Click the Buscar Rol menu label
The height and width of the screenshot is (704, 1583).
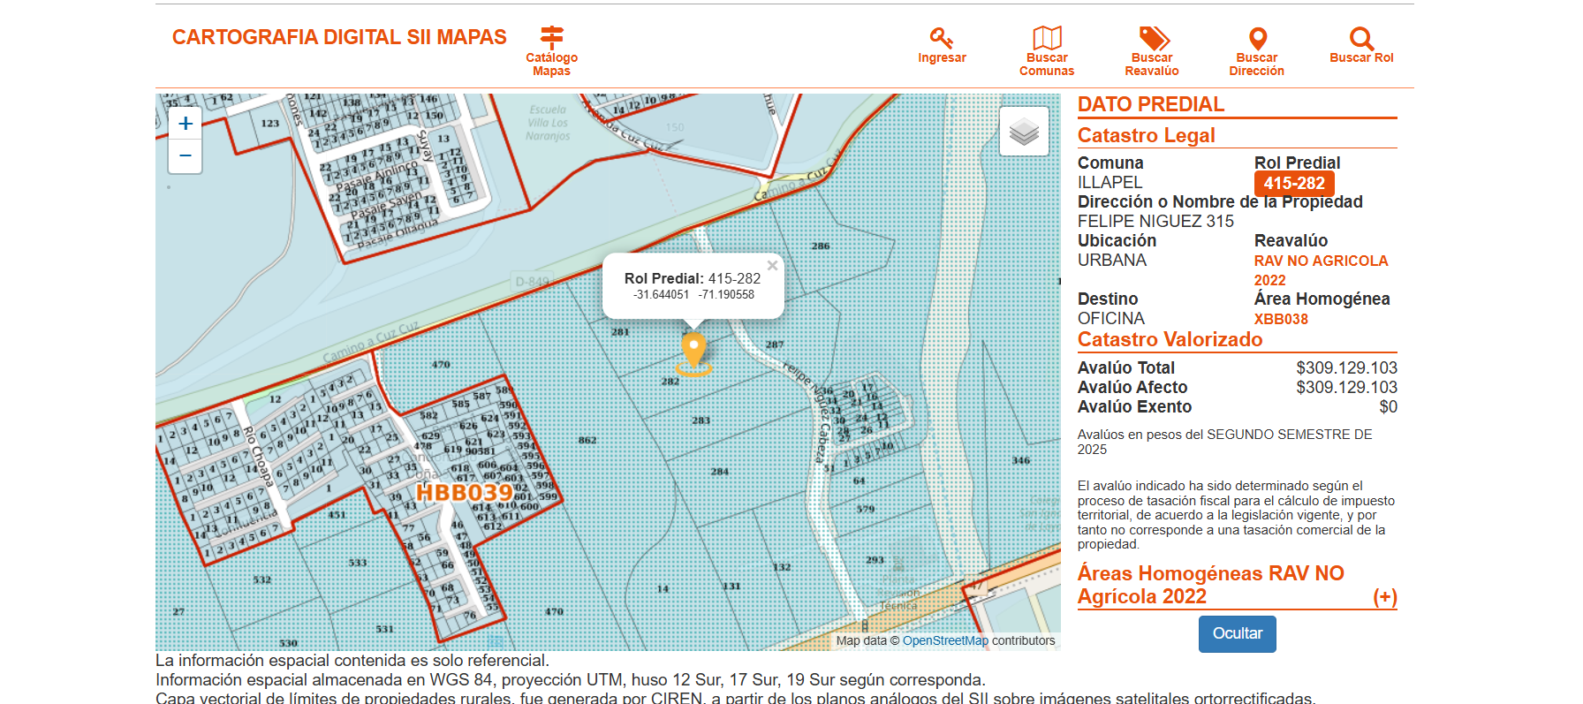point(1361,58)
